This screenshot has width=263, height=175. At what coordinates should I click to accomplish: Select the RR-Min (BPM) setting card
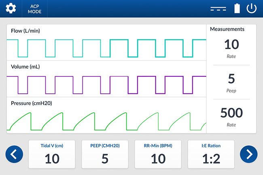pos(158,154)
